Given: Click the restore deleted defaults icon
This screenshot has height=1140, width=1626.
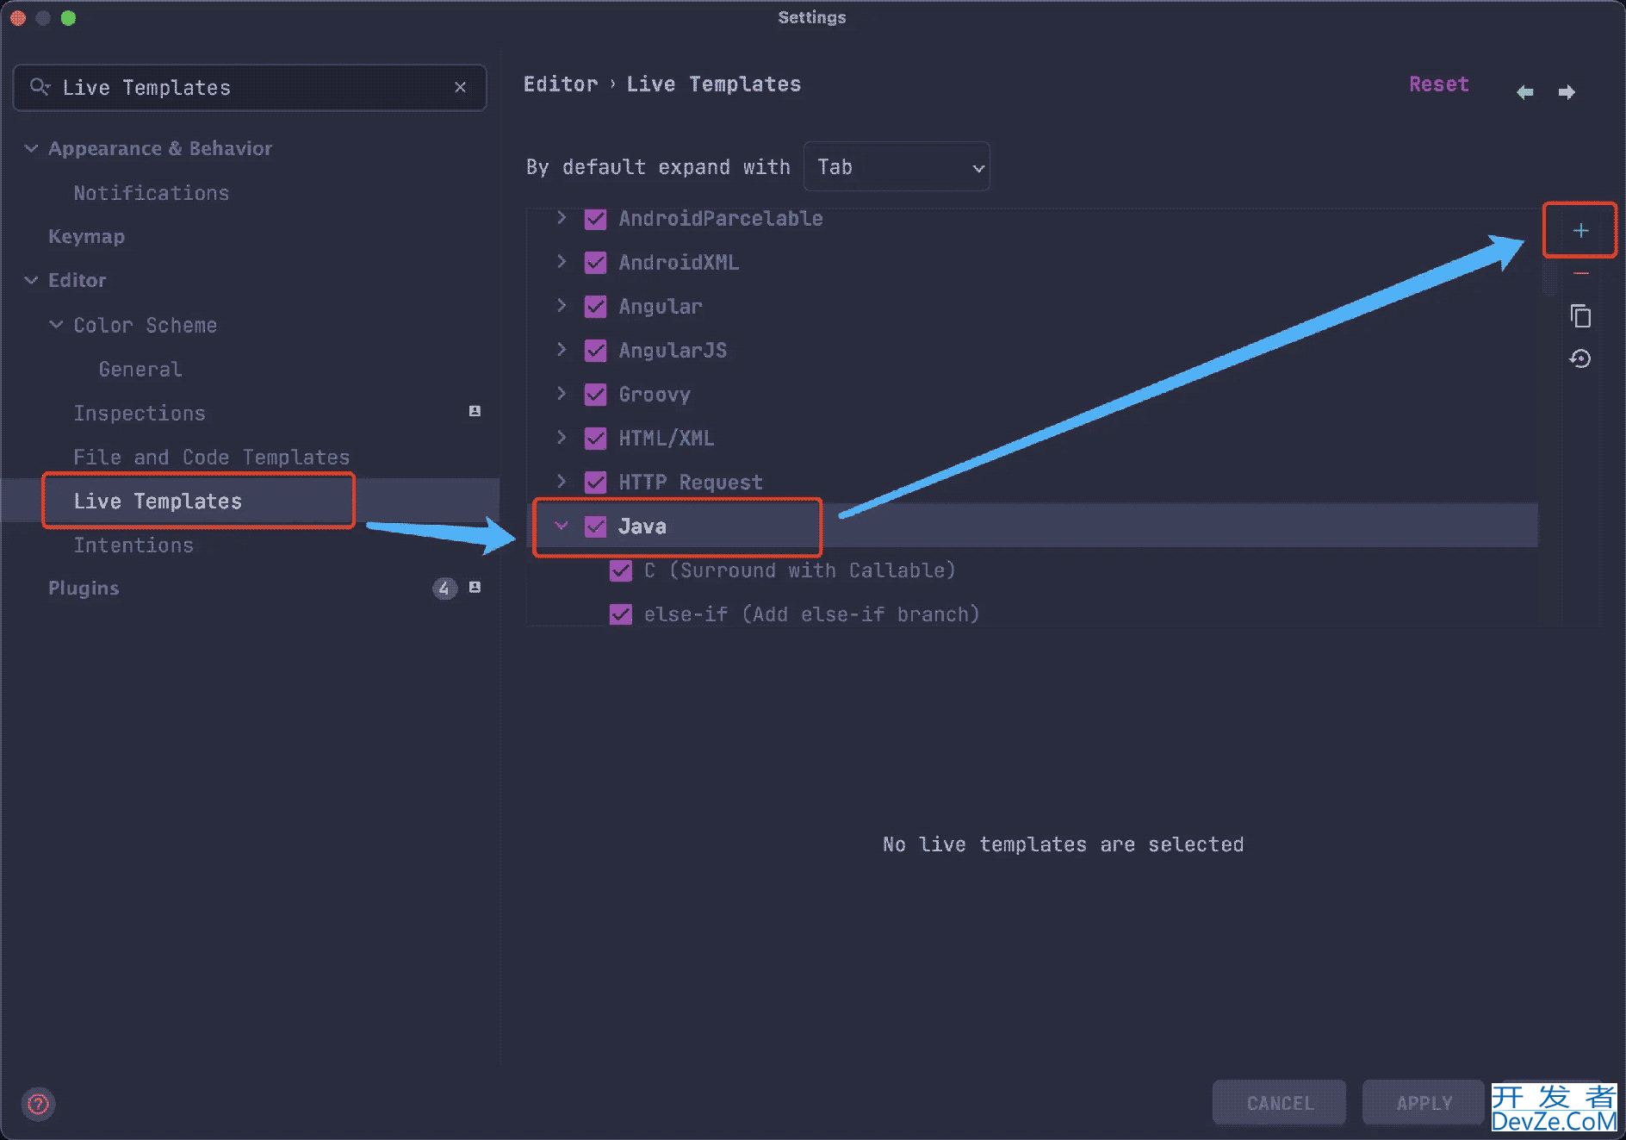Looking at the screenshot, I should coord(1580,358).
